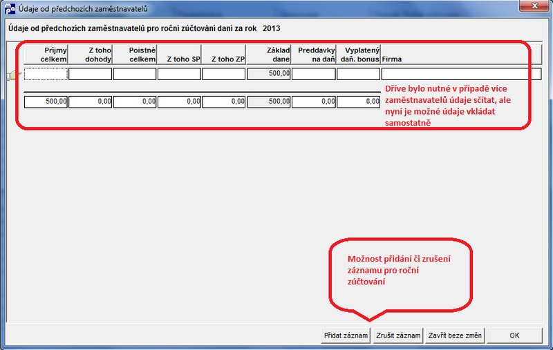The height and width of the screenshot is (350, 553).
Task: Click the Z toho SP column header
Action: coord(179,55)
